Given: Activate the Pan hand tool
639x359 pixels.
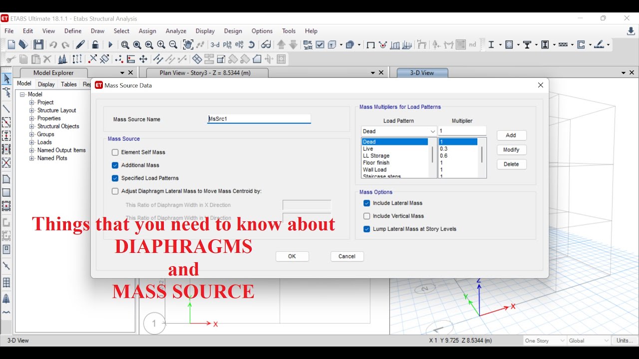Looking at the screenshot, I should tap(188, 45).
